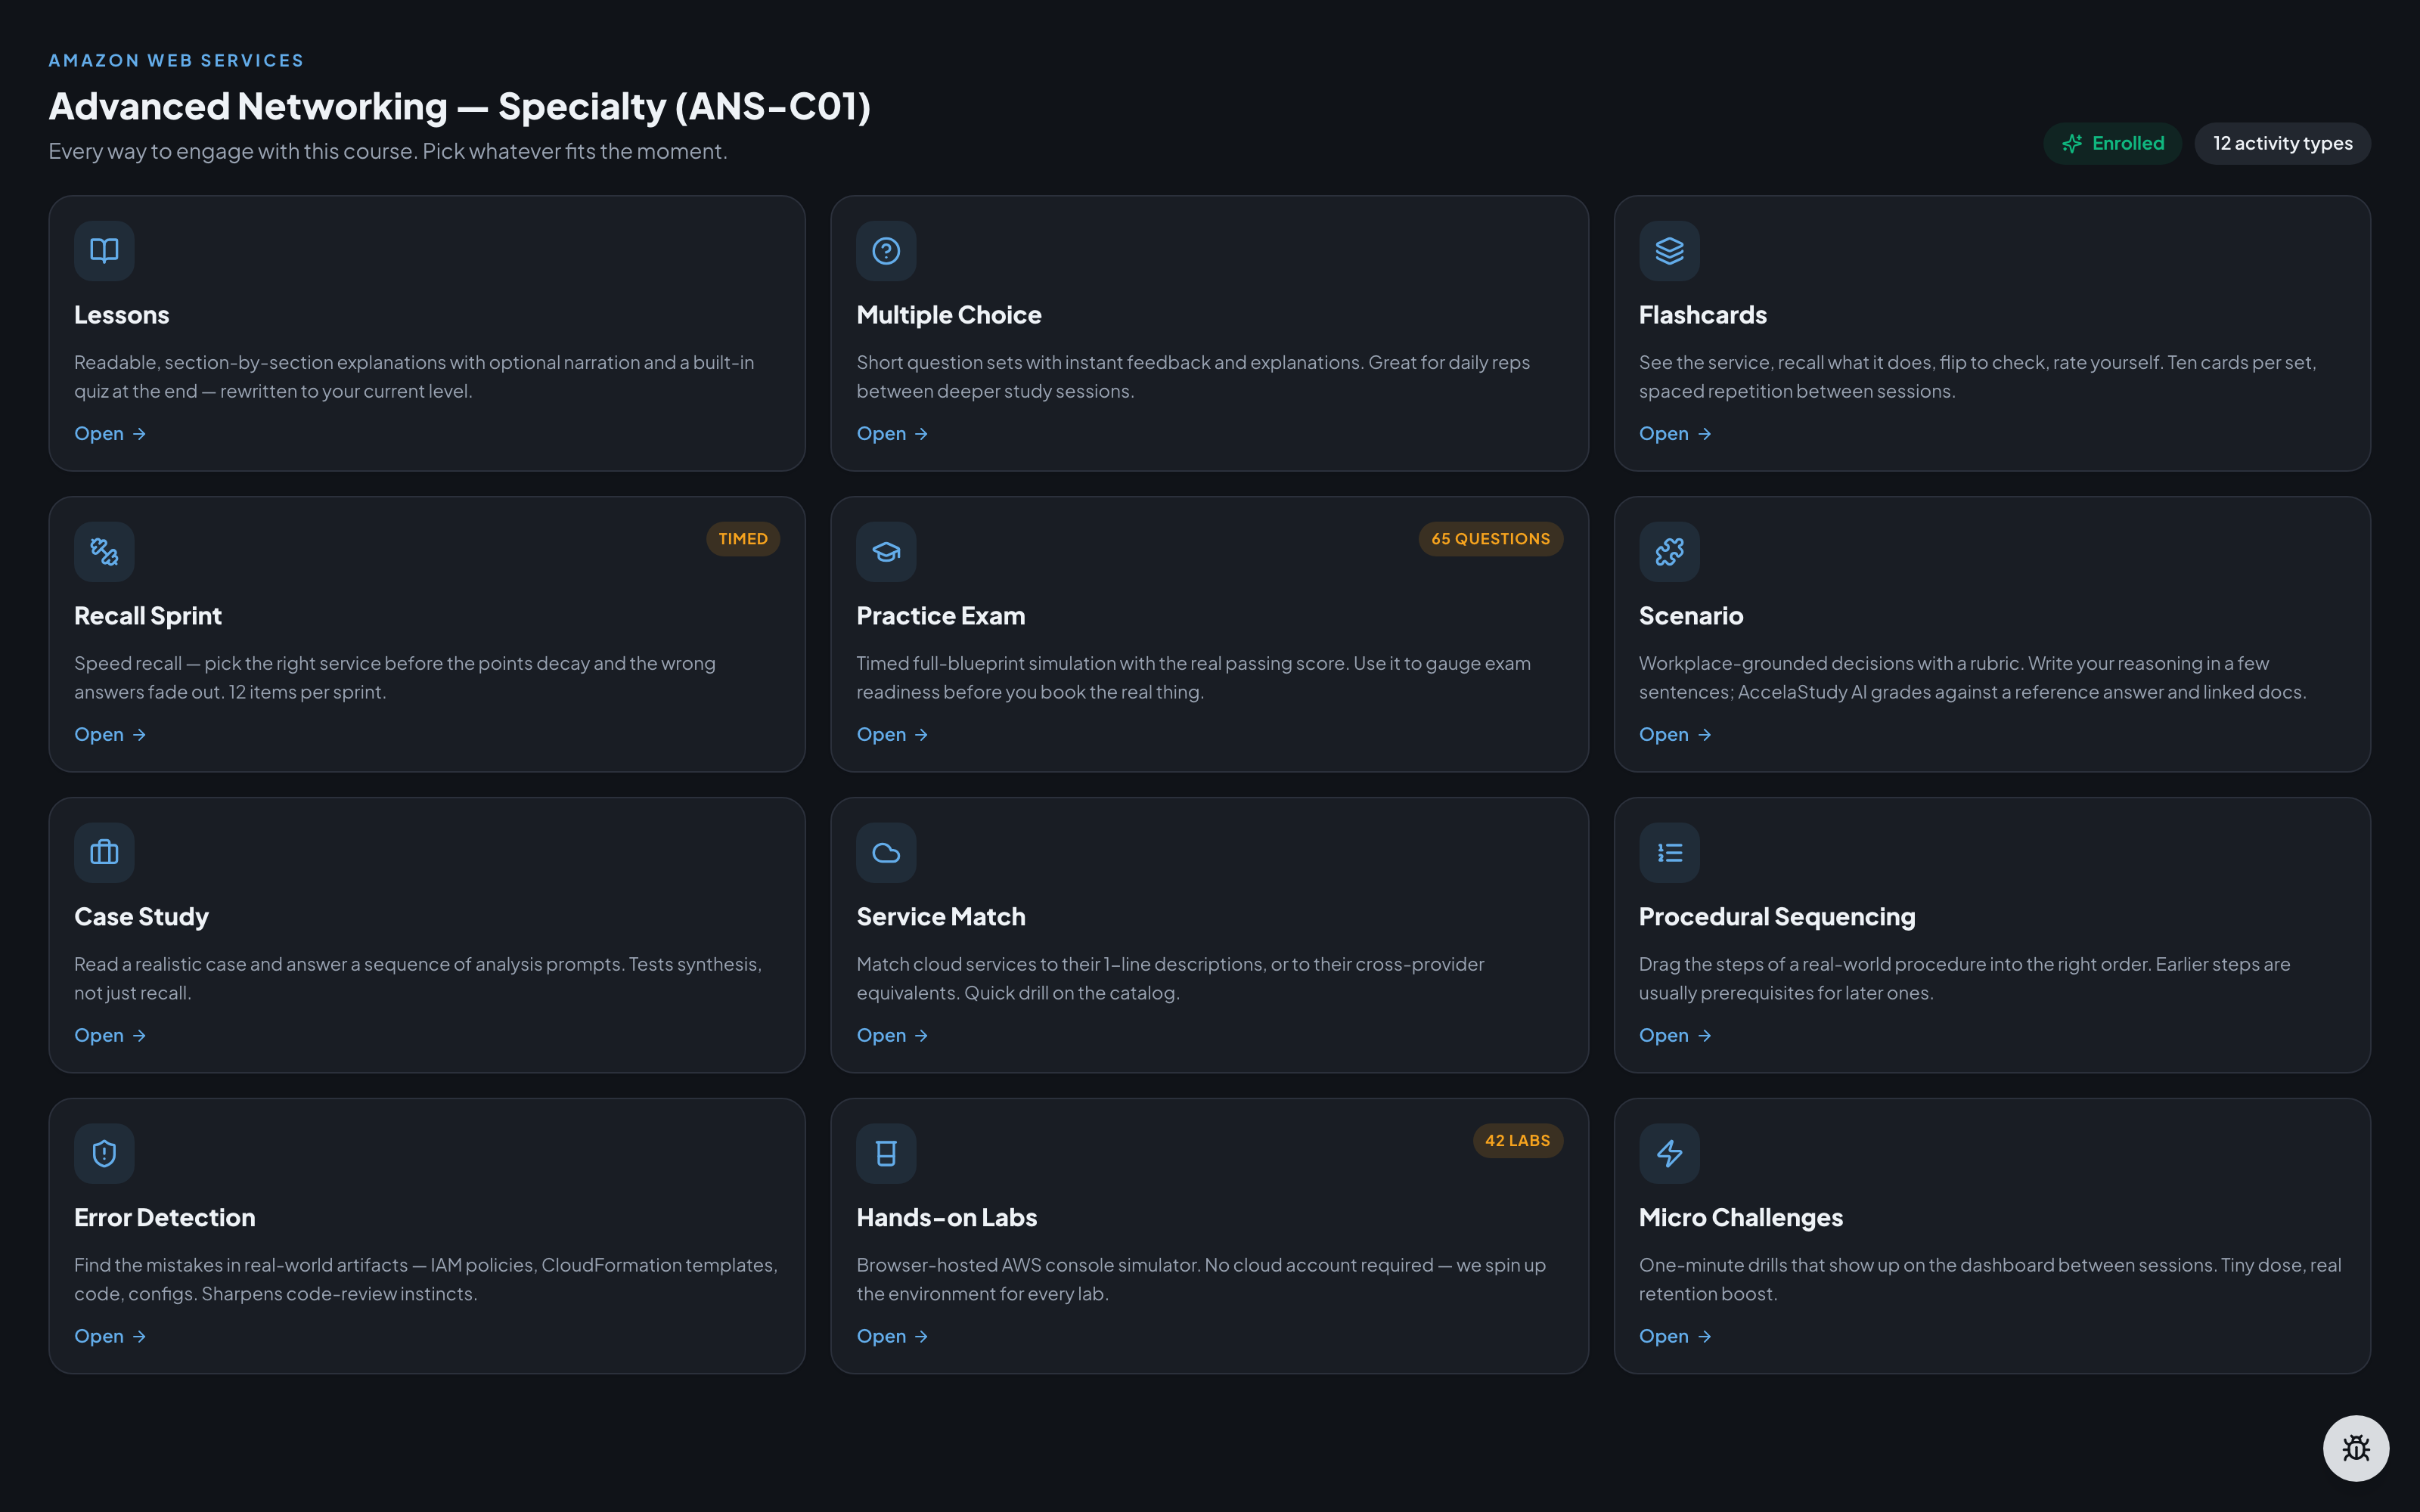Viewport: 2420px width, 1512px height.
Task: Click the Procedural Sequencing description about dragging steps
Action: (1964, 979)
